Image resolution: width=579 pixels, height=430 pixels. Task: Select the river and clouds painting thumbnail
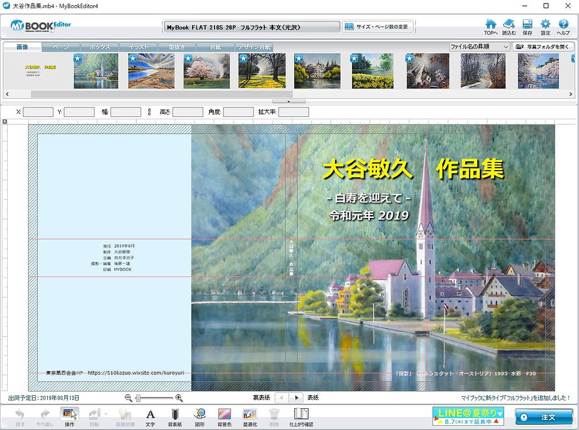[151, 70]
